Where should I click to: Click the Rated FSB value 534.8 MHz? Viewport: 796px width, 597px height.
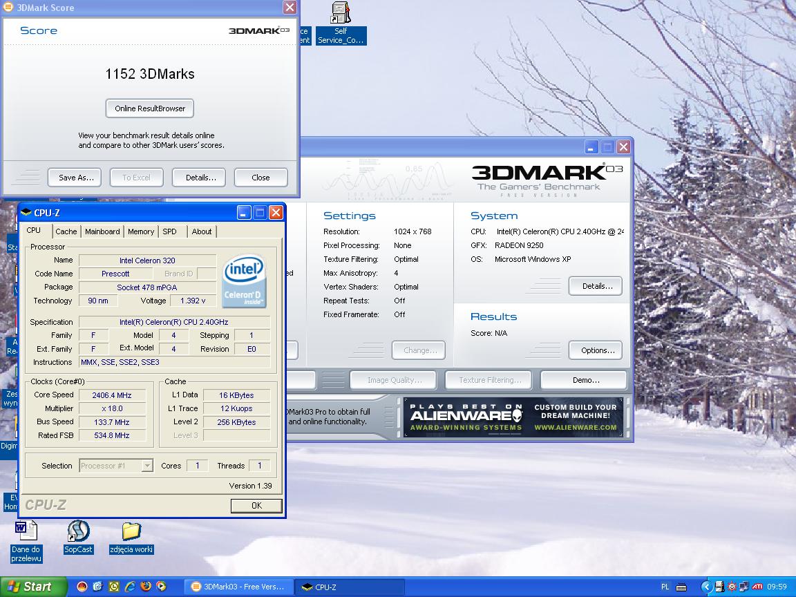tap(112, 435)
